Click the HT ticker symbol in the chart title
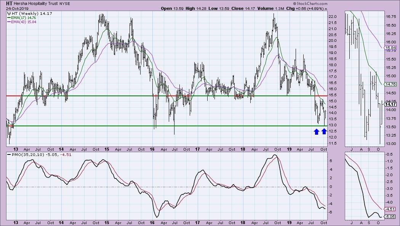Viewport: 400px width, 226px height. [x=9, y=3]
